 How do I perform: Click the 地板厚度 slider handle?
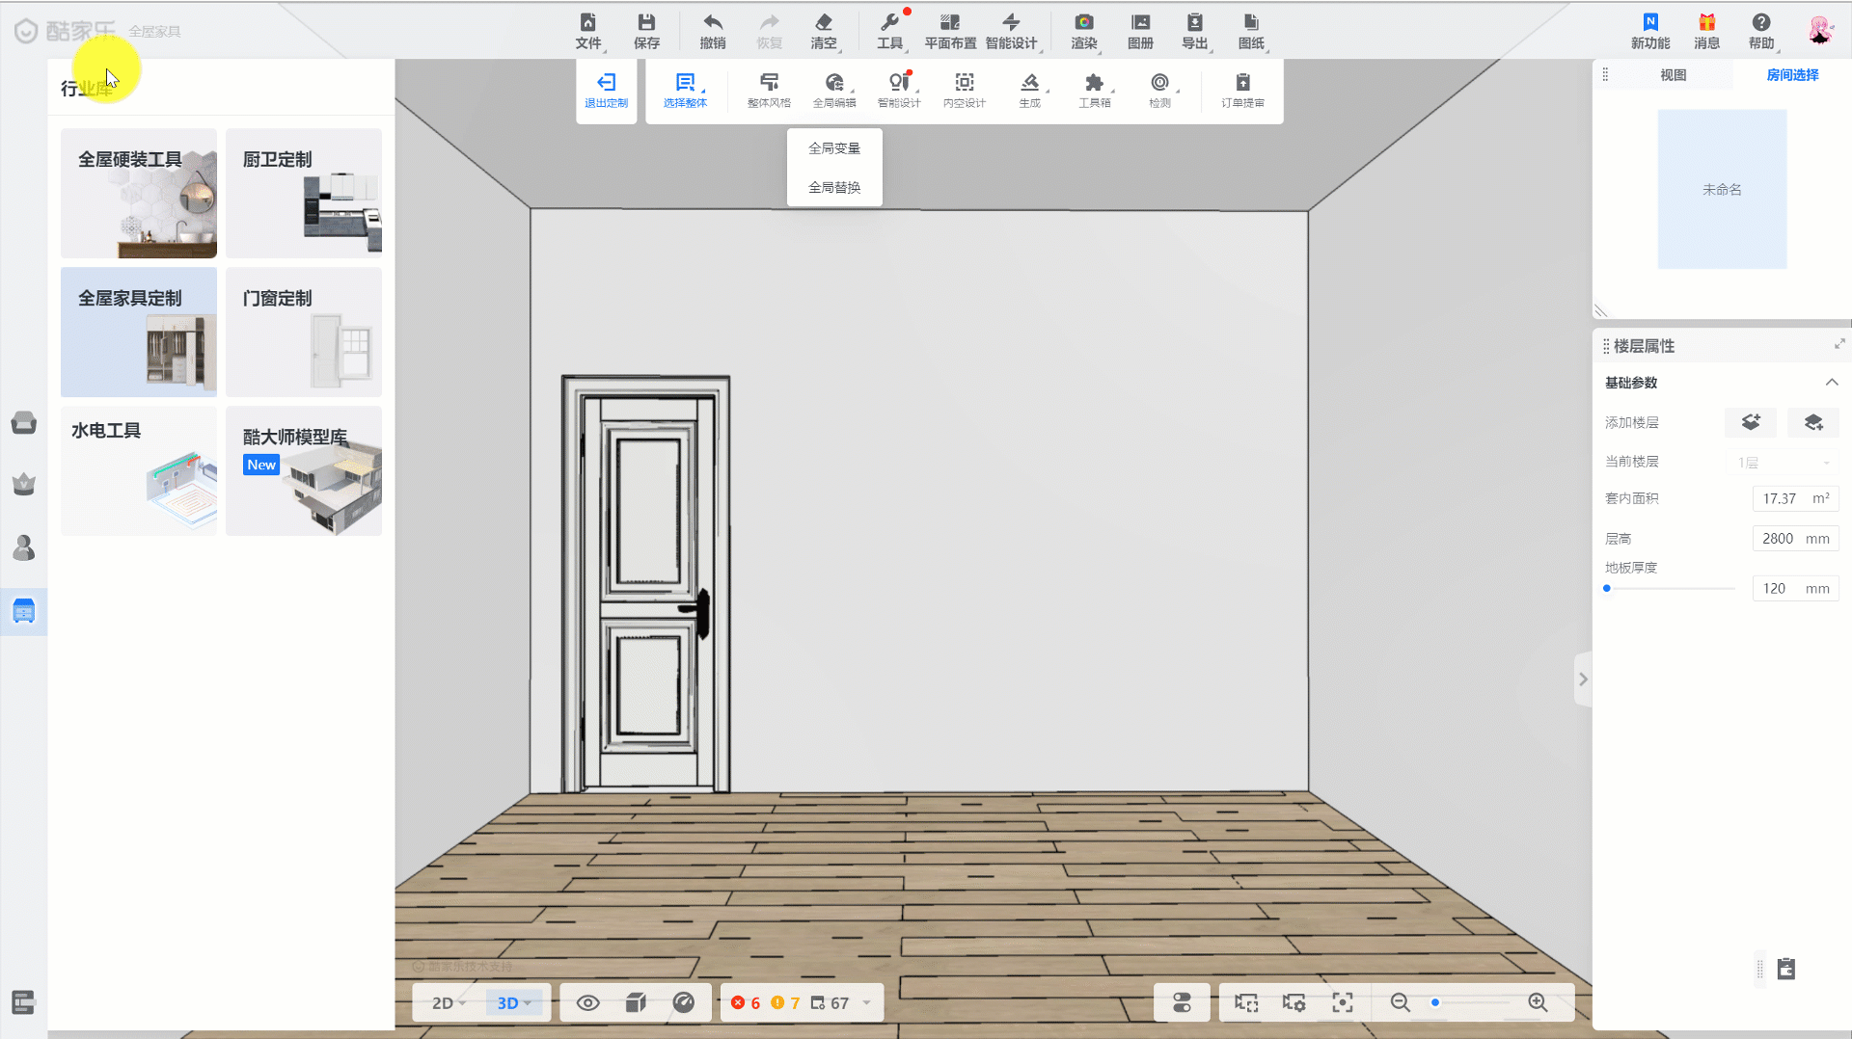pyautogui.click(x=1607, y=588)
